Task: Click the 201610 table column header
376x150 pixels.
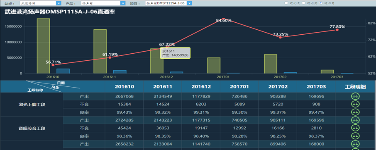Action: pos(124,86)
